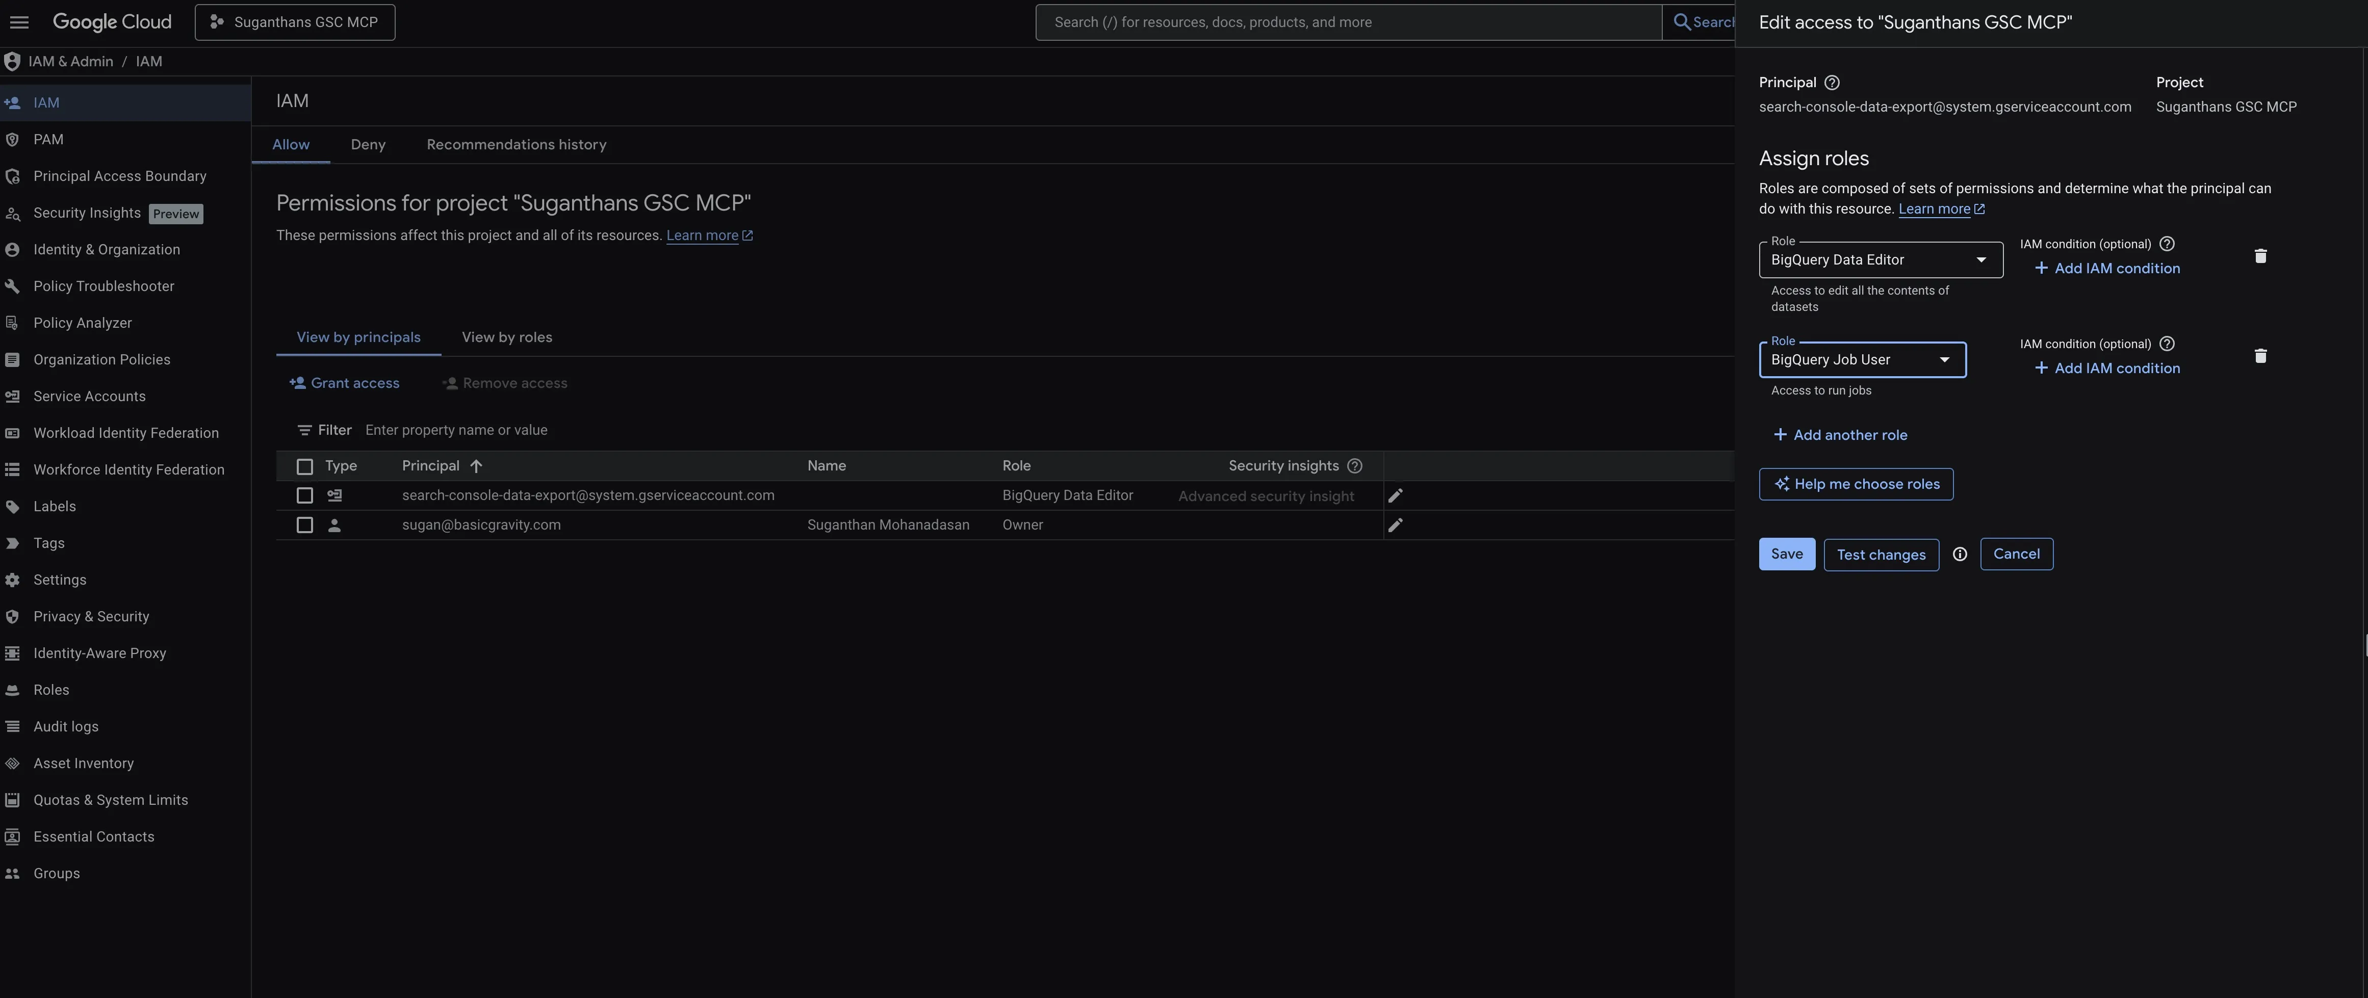Click Principal help question mark icon
Screen dimensions: 2368x998
(1831, 83)
